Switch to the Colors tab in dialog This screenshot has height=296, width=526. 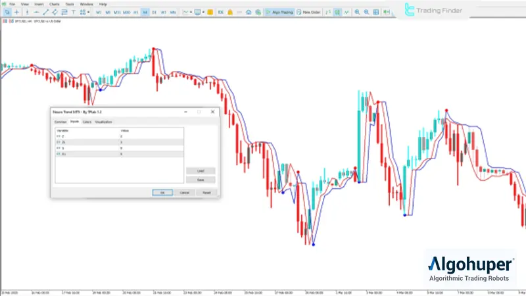tap(87, 122)
